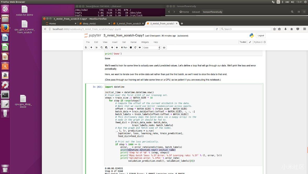Go to Firefox home page icon
Viewport: 308px width, 174px height.
tap(292, 29)
